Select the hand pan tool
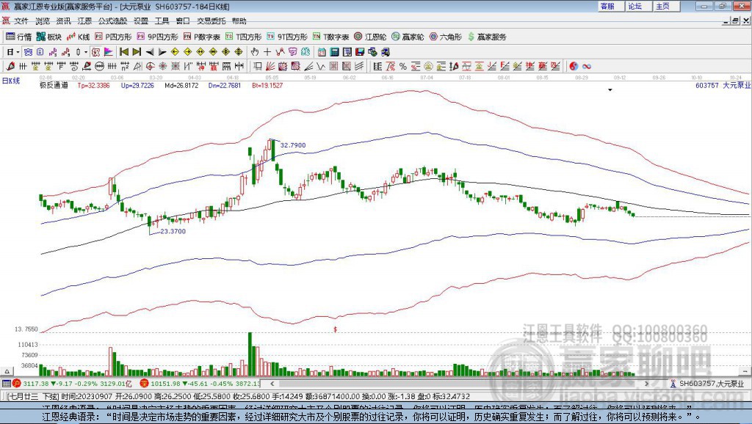This screenshot has width=752, height=424. [255, 52]
